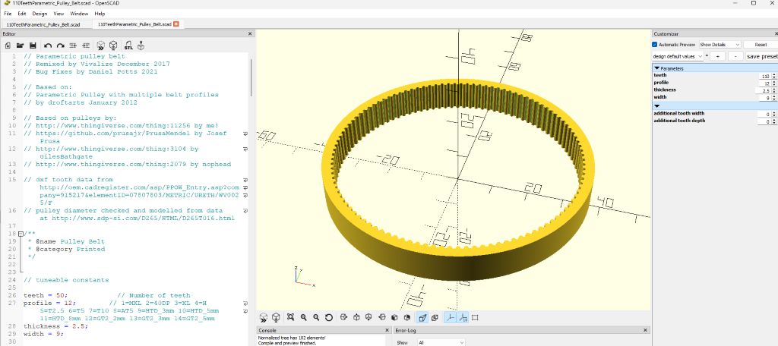Switch to the right-side view
This screenshot has height=346, width=778.
(x=343, y=317)
